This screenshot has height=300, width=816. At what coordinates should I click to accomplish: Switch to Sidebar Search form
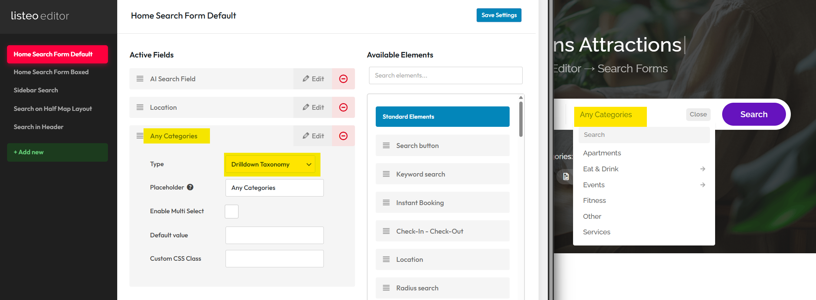(x=36, y=90)
